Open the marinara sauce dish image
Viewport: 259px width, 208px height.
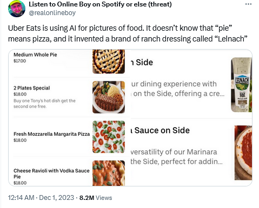click(x=243, y=152)
